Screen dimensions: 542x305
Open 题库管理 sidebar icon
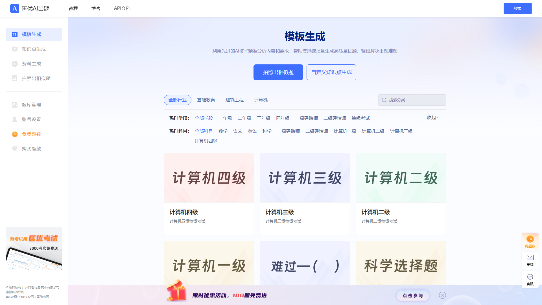(x=15, y=105)
